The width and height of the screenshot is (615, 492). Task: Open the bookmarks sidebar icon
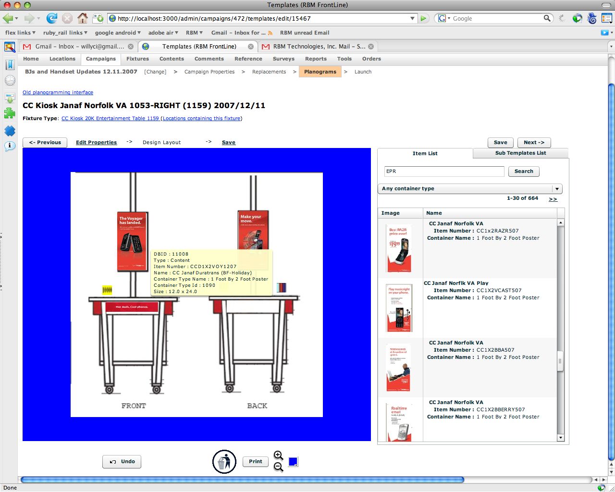[10, 65]
